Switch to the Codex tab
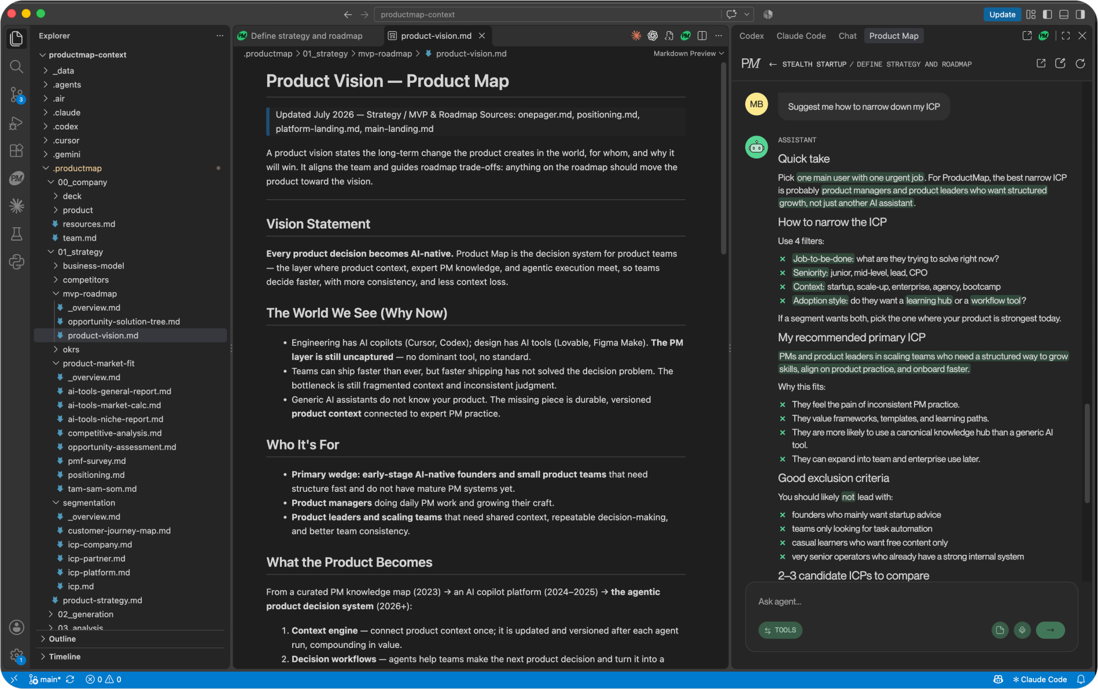 tap(751, 36)
